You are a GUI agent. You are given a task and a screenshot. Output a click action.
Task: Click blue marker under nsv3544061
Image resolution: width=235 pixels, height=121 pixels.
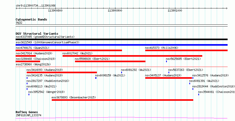click(x=199, y=94)
